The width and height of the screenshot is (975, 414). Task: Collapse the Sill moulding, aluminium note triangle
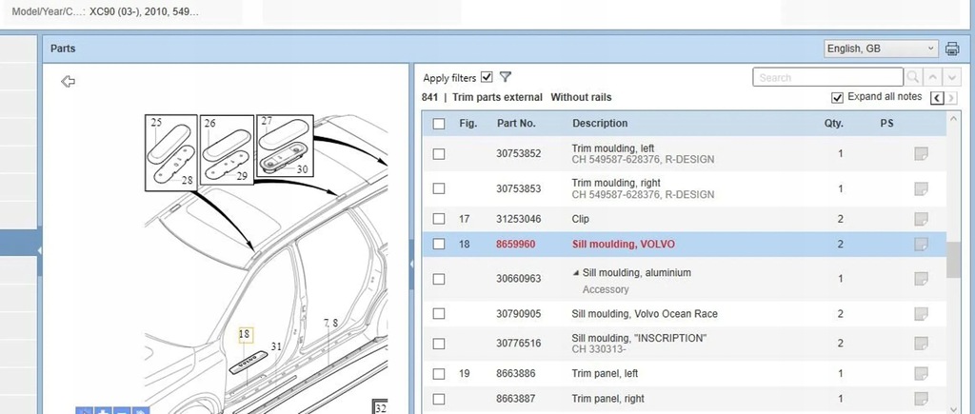coord(576,273)
